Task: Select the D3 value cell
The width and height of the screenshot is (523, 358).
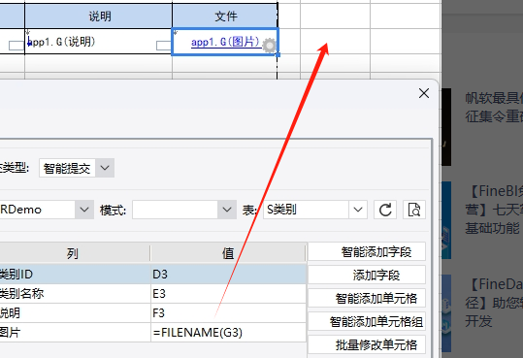Action: click(x=228, y=274)
